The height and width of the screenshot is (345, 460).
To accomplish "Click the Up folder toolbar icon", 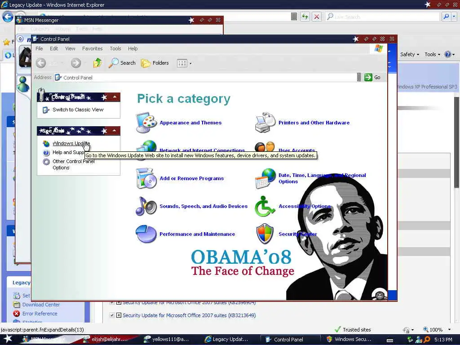I will click(x=97, y=63).
